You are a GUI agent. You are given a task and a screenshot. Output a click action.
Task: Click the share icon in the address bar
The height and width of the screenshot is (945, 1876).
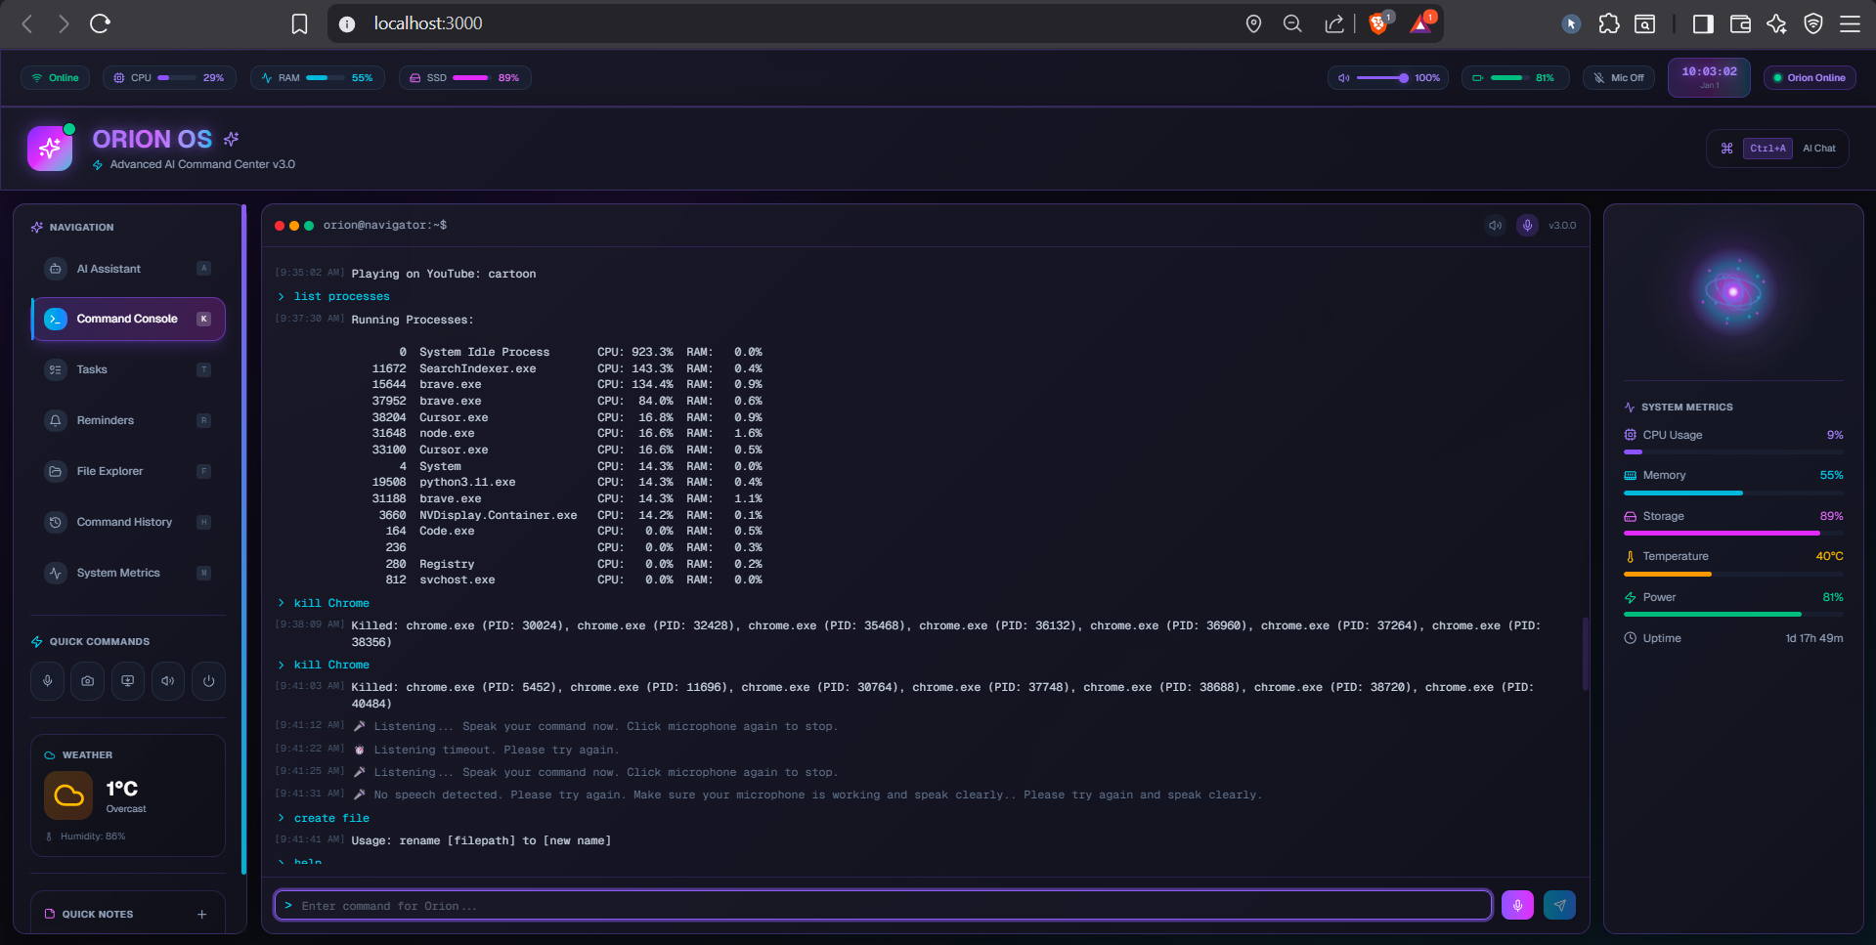click(1333, 23)
